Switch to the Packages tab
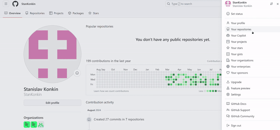The width and height of the screenshot is (280, 130). (x=76, y=13)
